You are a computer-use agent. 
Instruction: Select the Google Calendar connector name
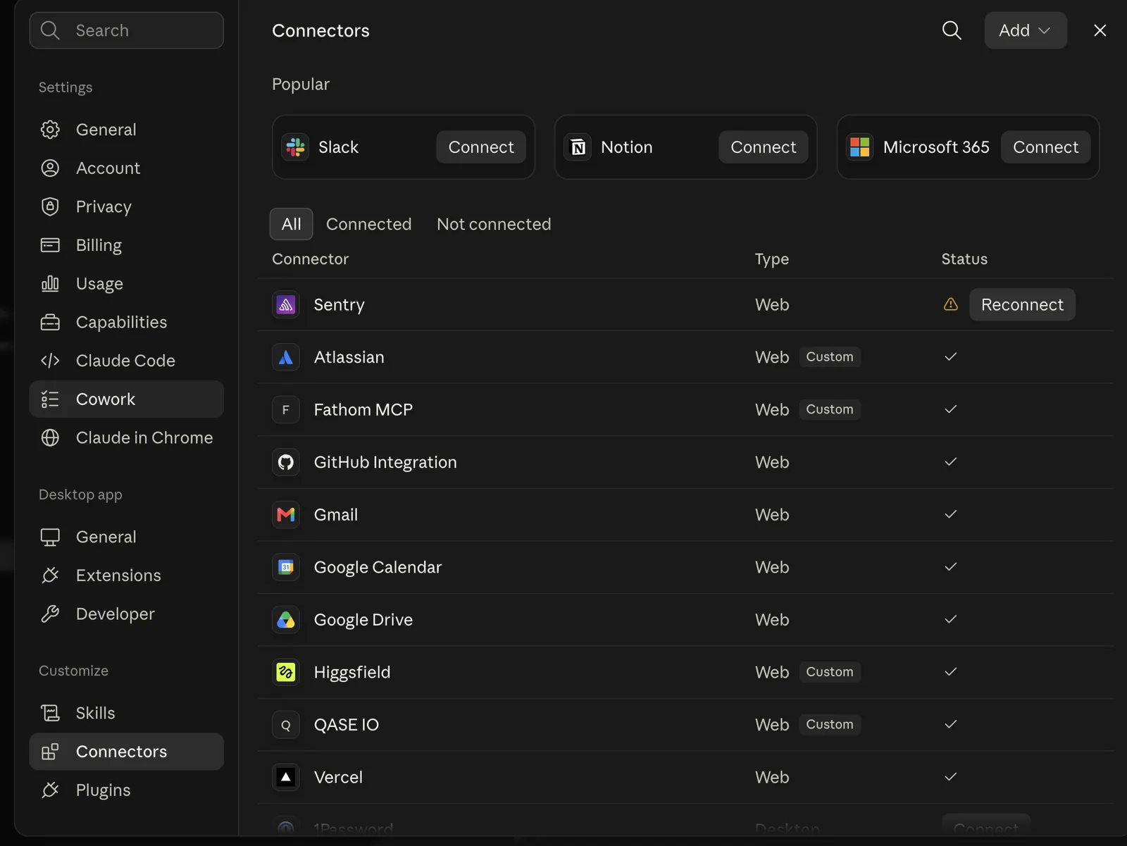(x=378, y=567)
